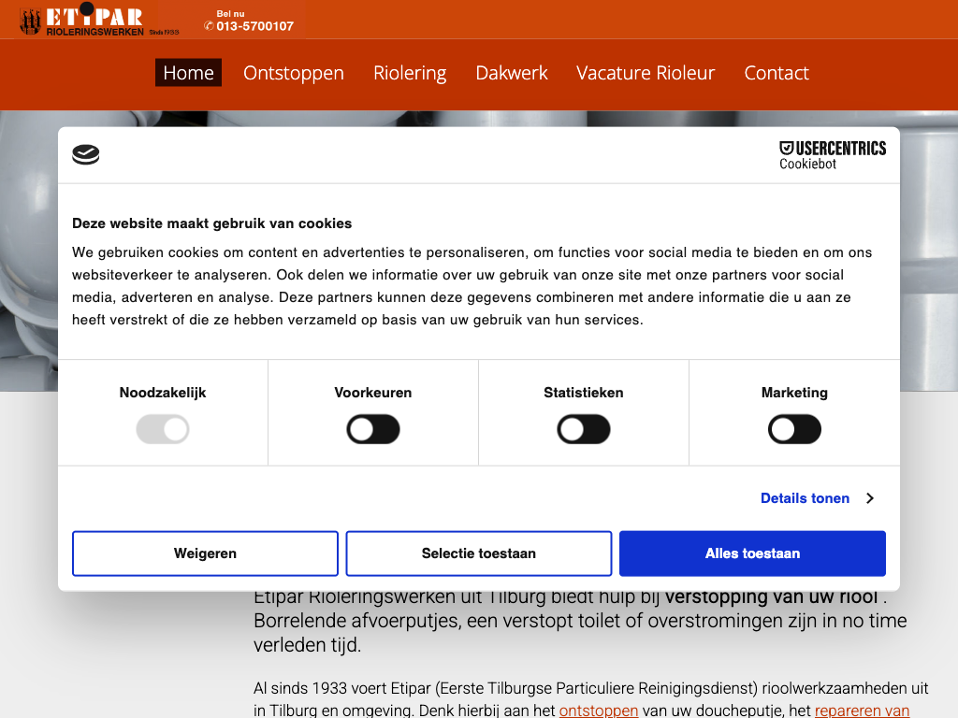
Task: Open the Vacature Rioleur menu item
Action: [646, 73]
